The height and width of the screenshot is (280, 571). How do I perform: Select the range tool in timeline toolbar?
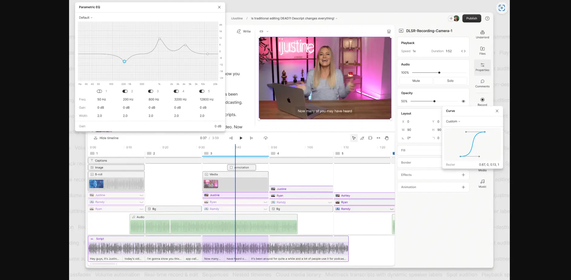[370, 138]
